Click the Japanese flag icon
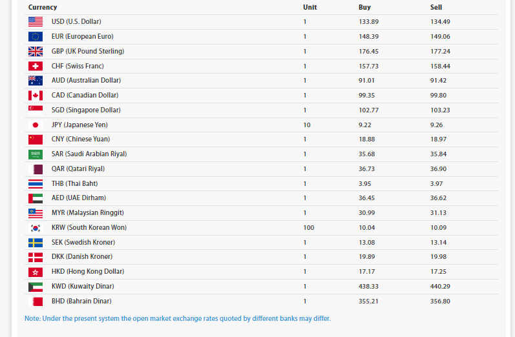515x337 pixels. coord(36,125)
